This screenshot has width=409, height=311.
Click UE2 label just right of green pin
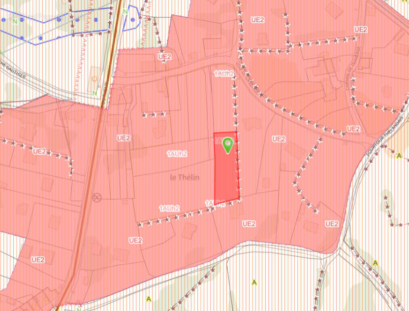coord(279,138)
